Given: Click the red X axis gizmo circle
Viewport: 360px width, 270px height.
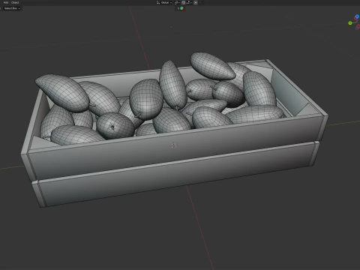Looking at the screenshot, I should click(355, 19).
